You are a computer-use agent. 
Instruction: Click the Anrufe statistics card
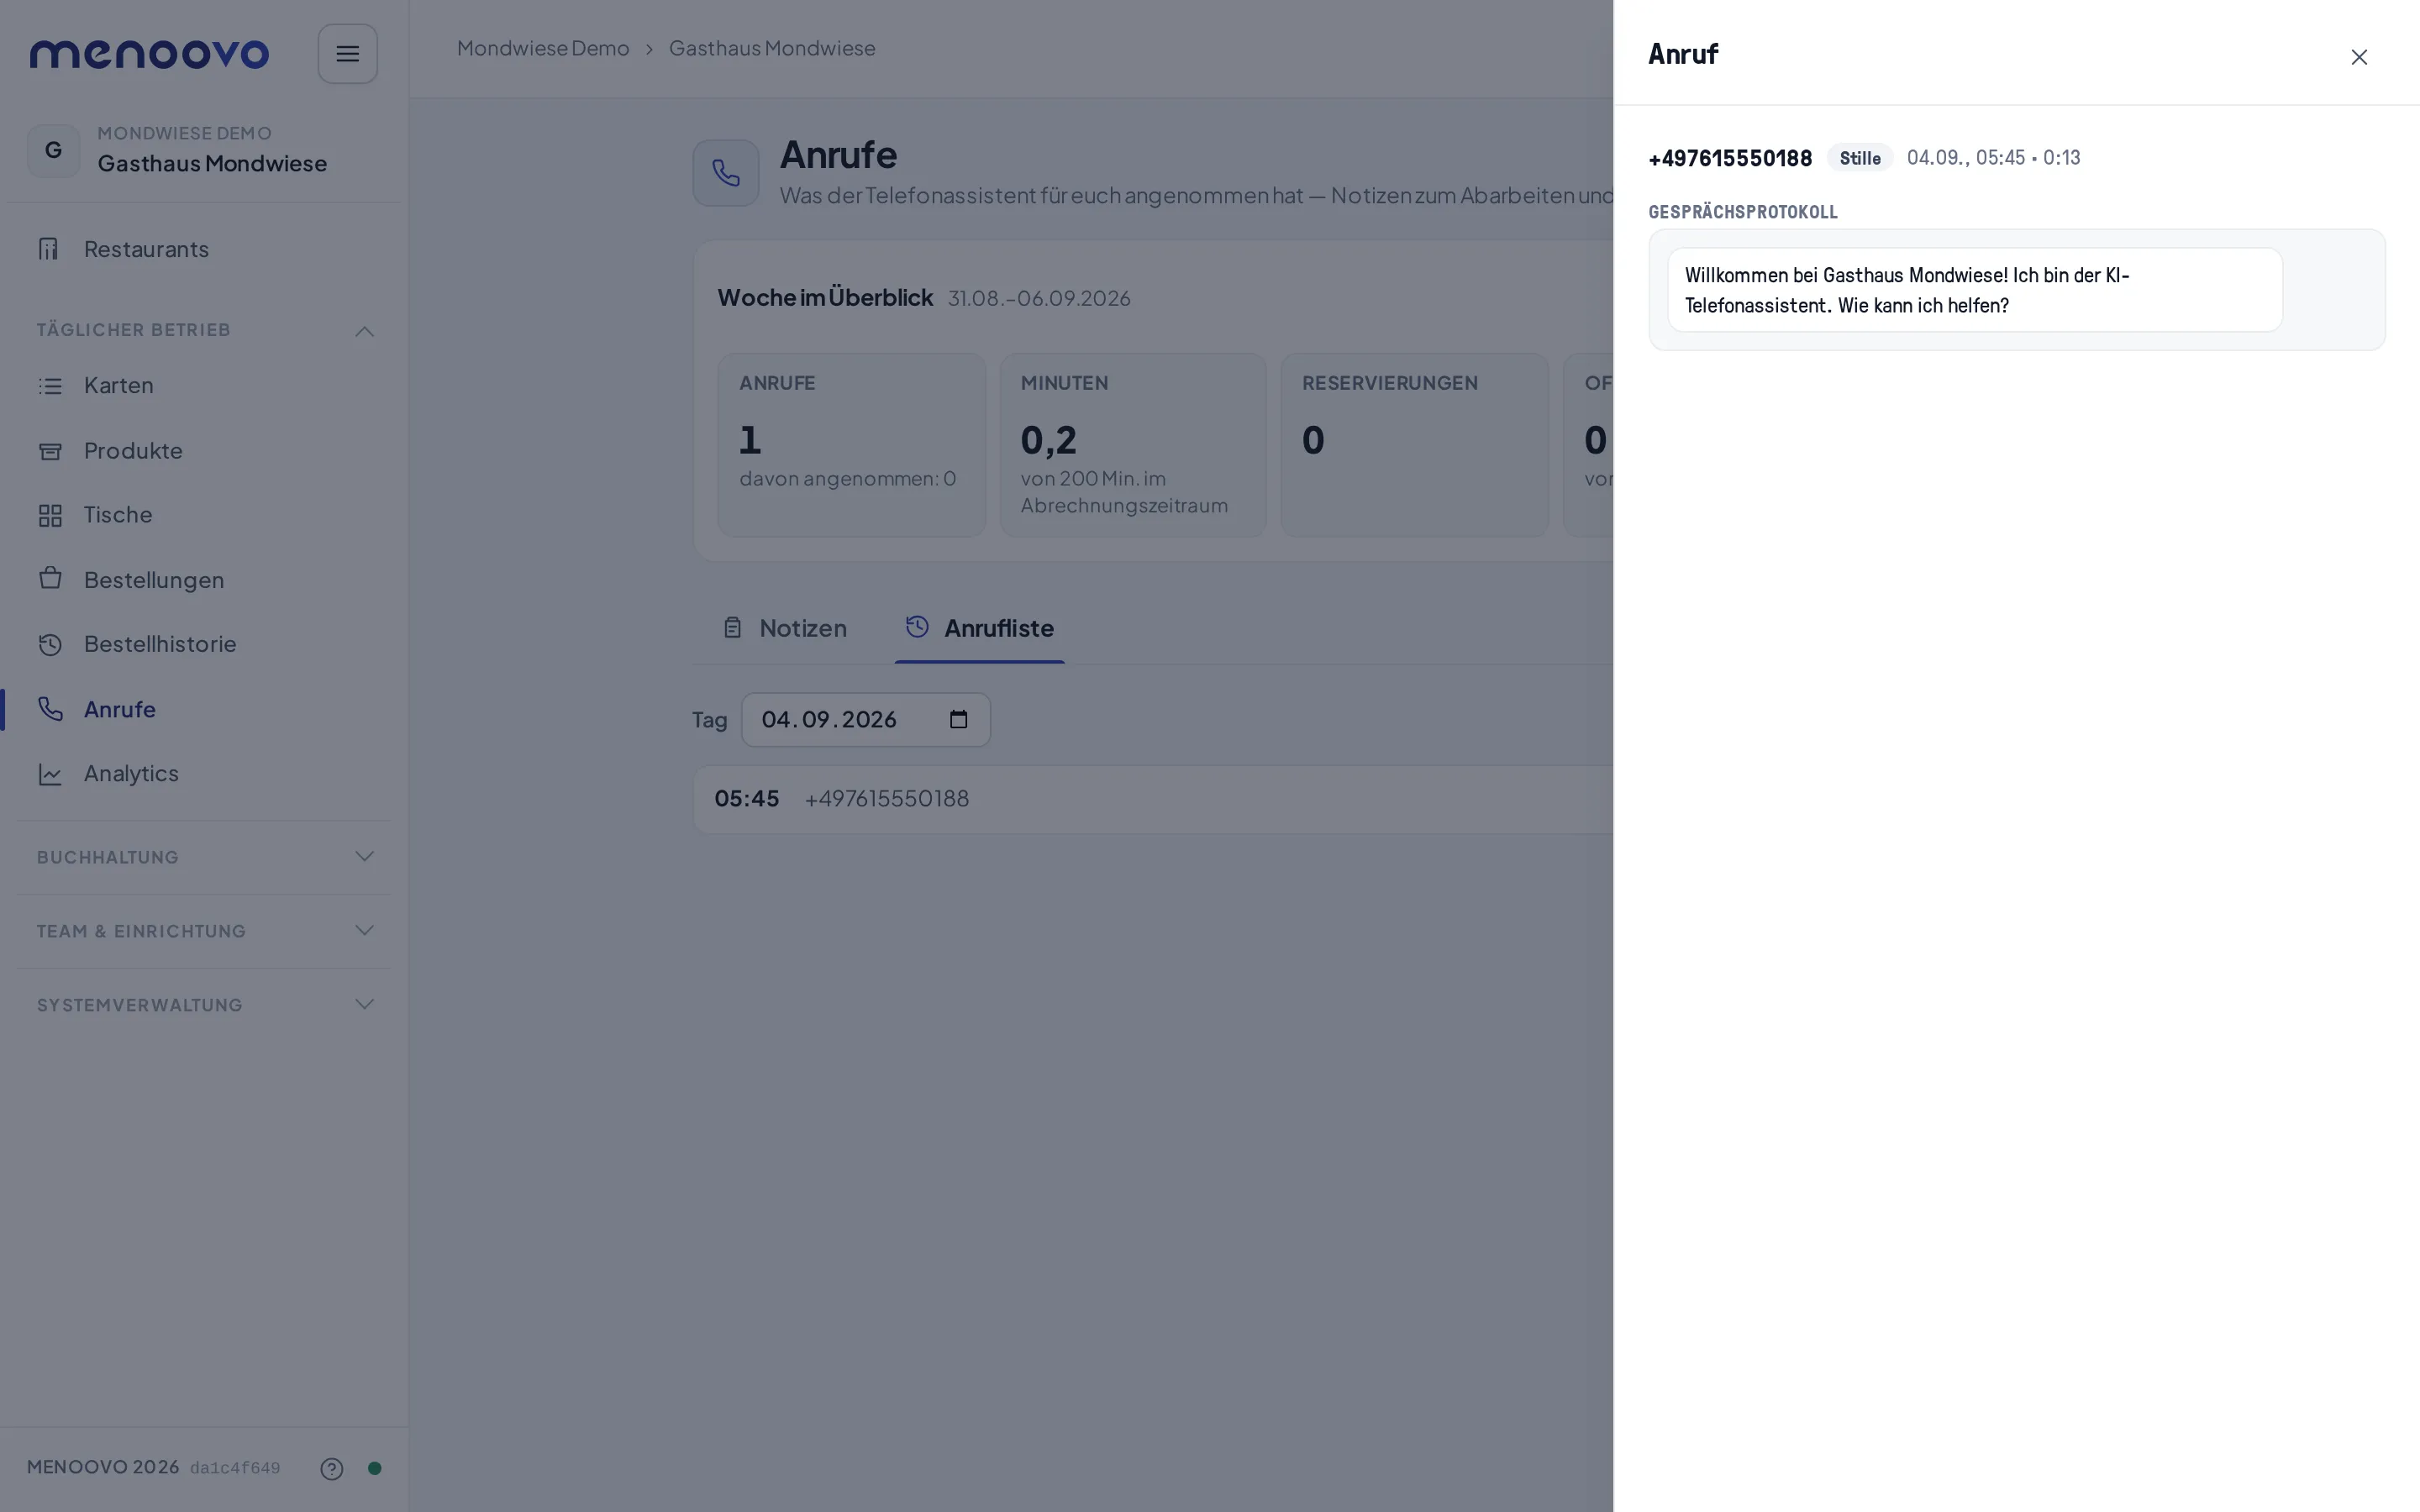852,445
